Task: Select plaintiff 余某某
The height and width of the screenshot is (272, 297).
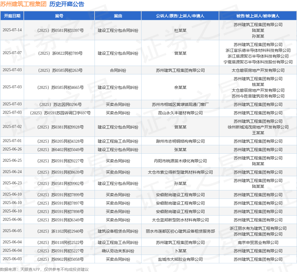Action: tap(180, 87)
